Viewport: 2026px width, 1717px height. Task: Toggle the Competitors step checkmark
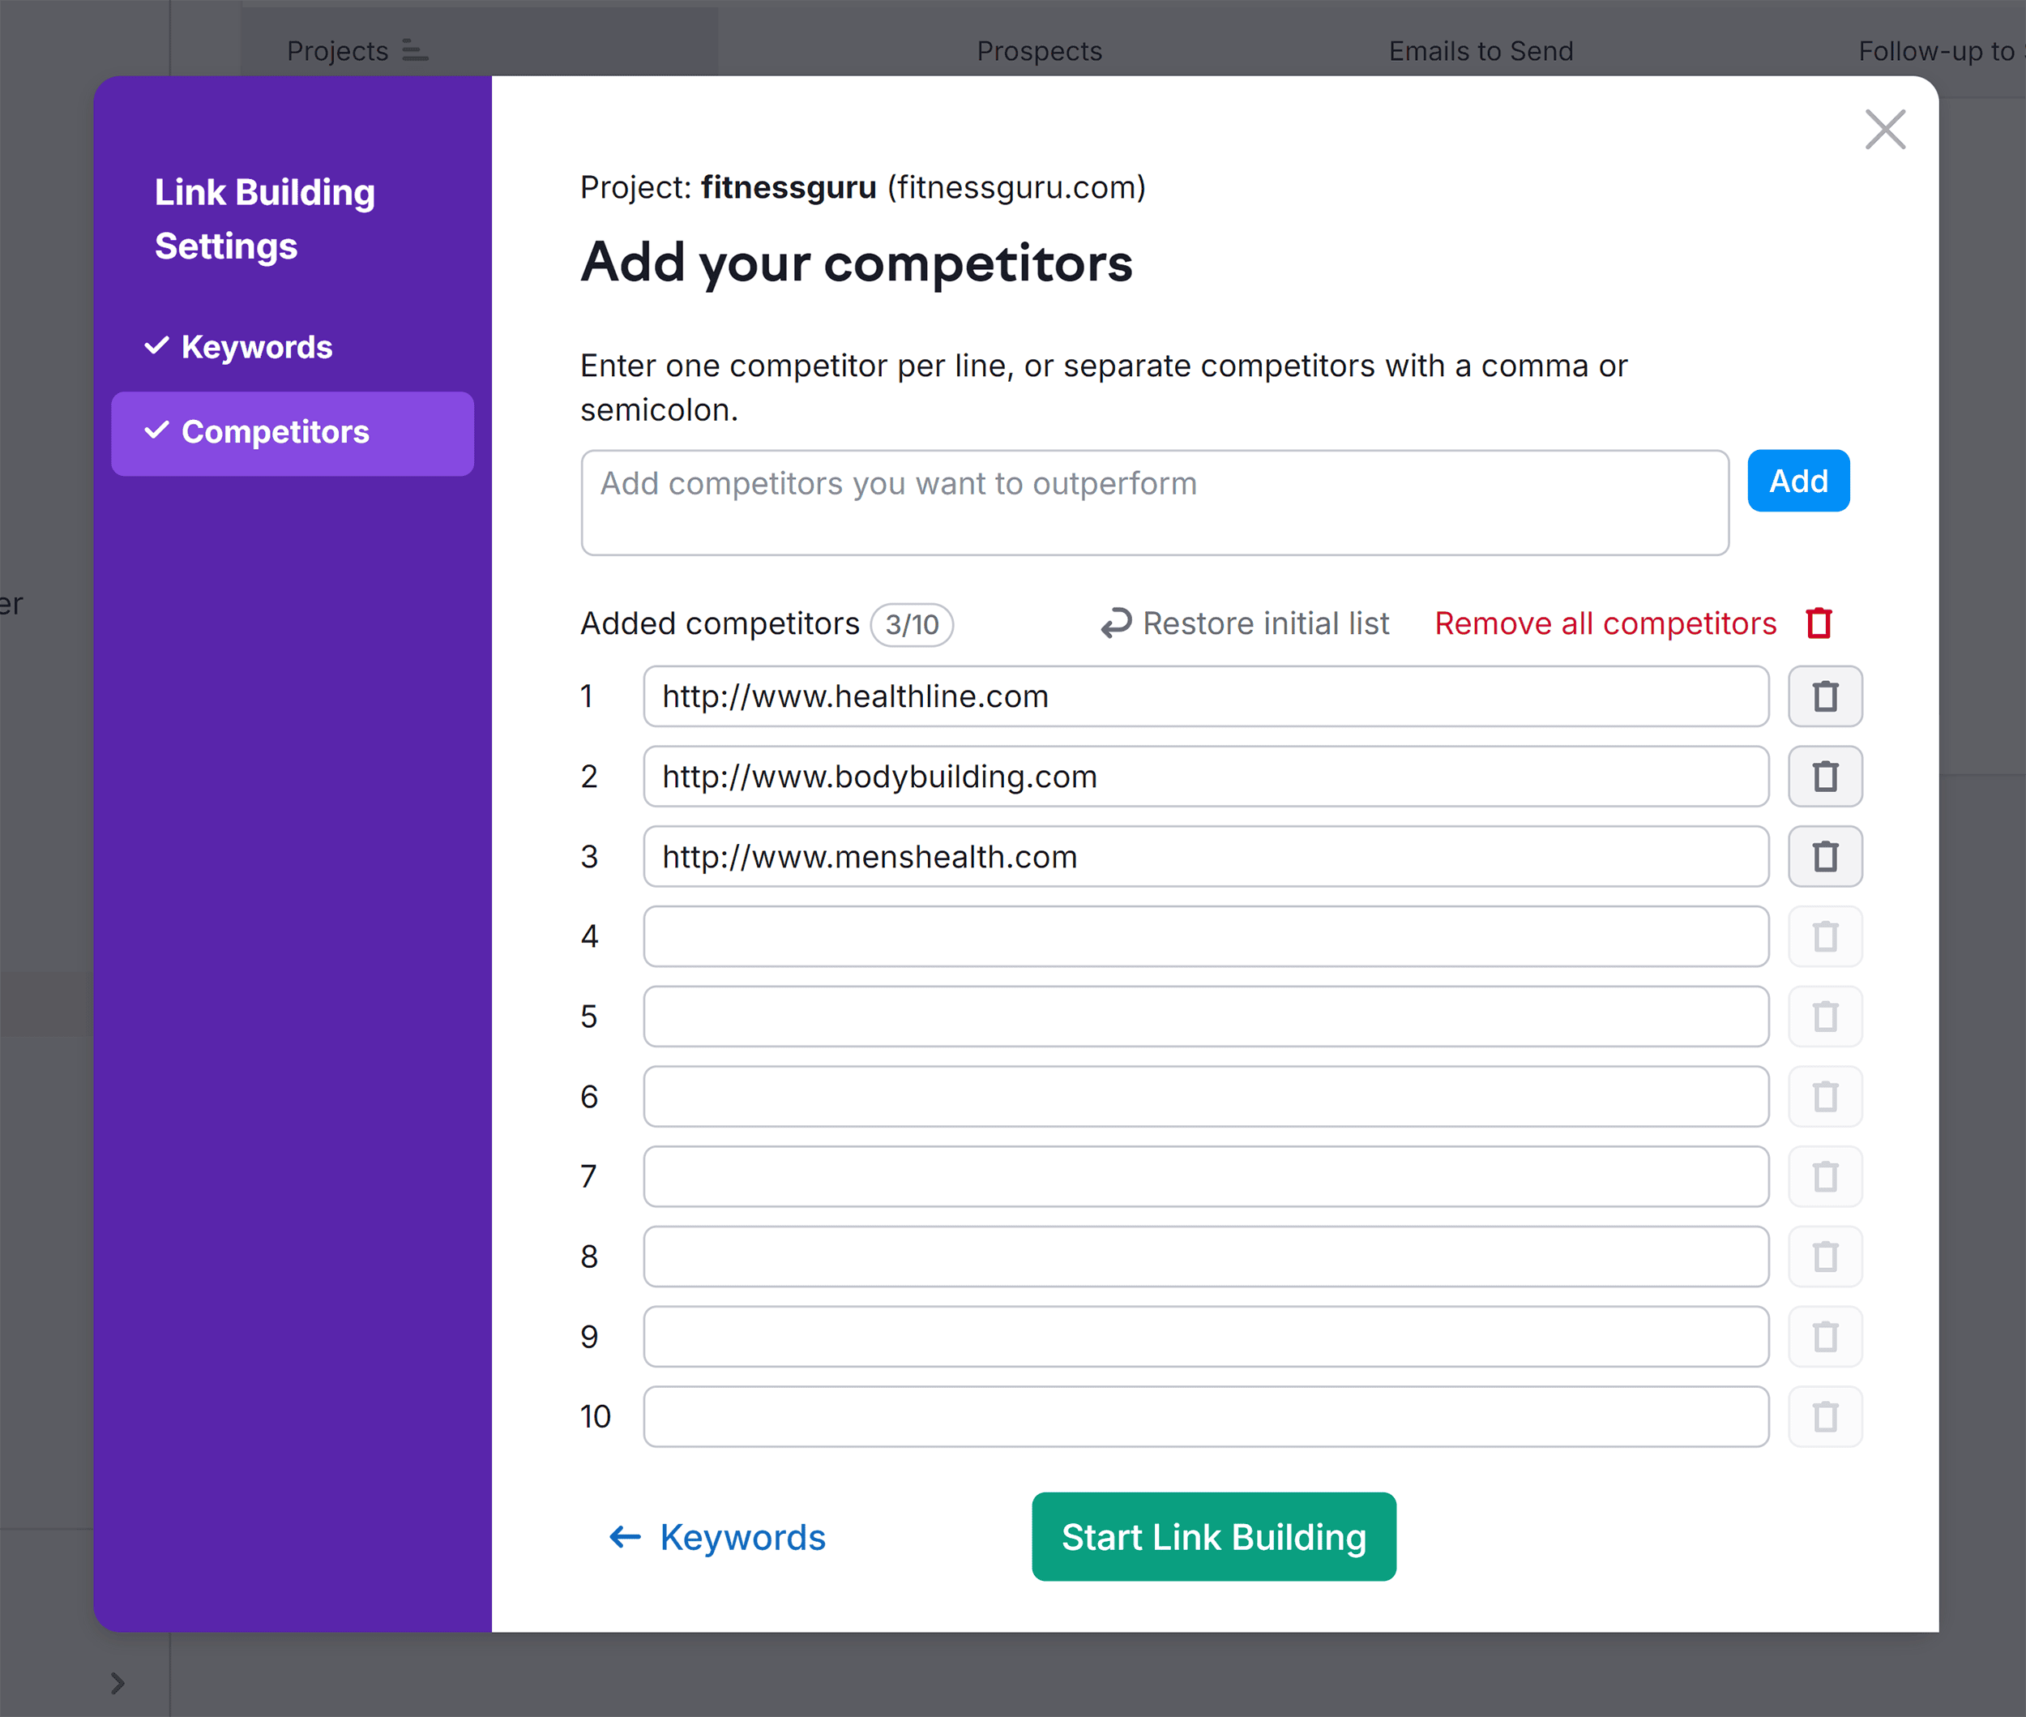coord(158,431)
